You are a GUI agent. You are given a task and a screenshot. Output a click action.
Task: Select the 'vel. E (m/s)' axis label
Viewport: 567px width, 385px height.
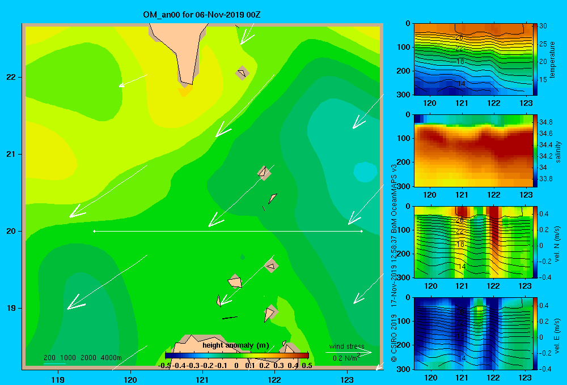(557, 335)
